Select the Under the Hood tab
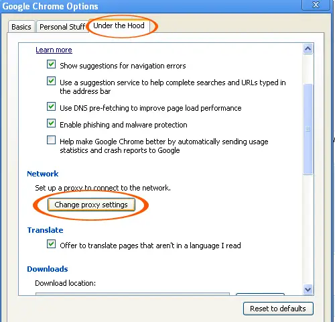This screenshot has height=322, width=335. coord(119,25)
